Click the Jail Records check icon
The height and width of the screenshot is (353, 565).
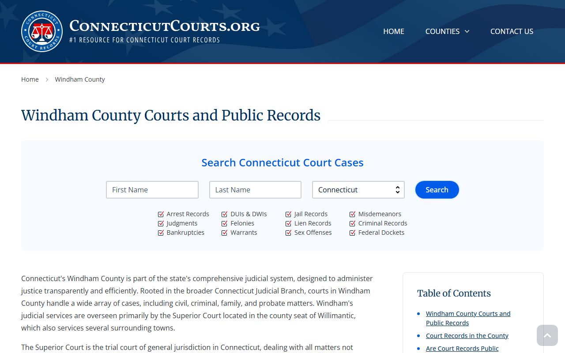[289, 214]
